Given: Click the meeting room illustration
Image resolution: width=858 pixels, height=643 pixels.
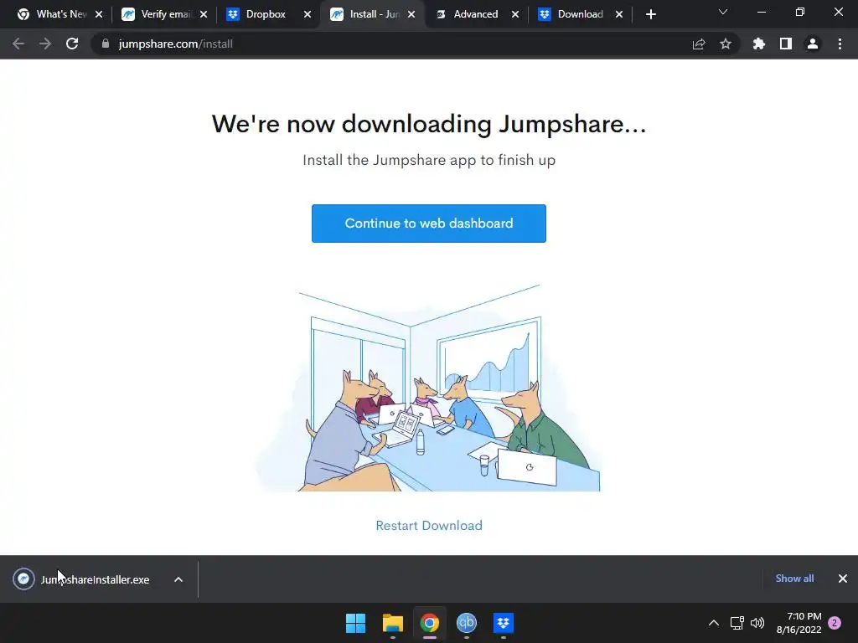Looking at the screenshot, I should 427,388.
